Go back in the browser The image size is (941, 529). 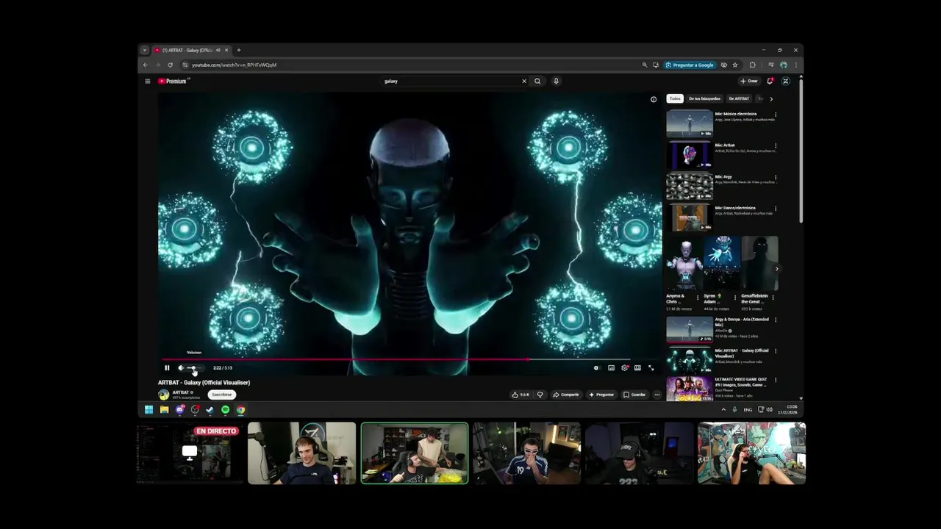click(x=145, y=65)
